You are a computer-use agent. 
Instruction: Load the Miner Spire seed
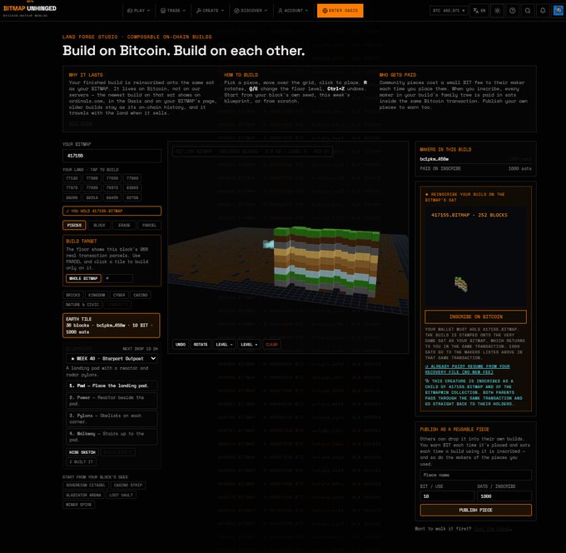79,505
